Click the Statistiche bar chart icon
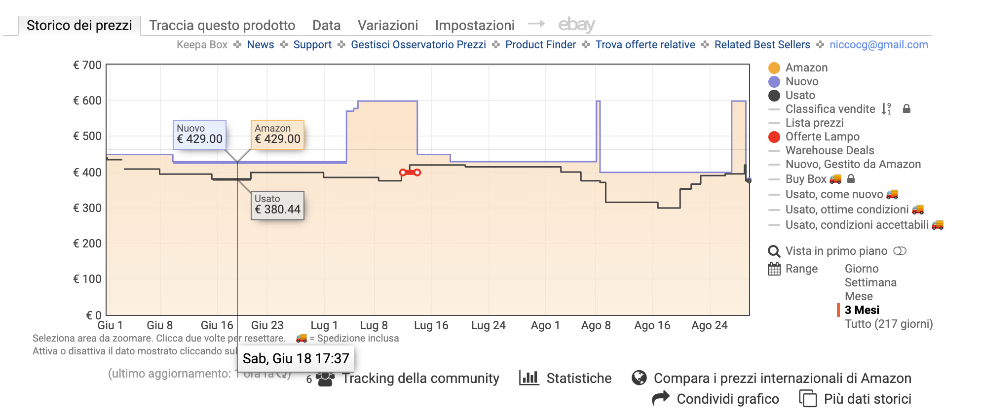 528,378
